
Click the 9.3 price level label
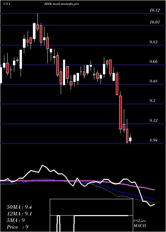point(152,101)
